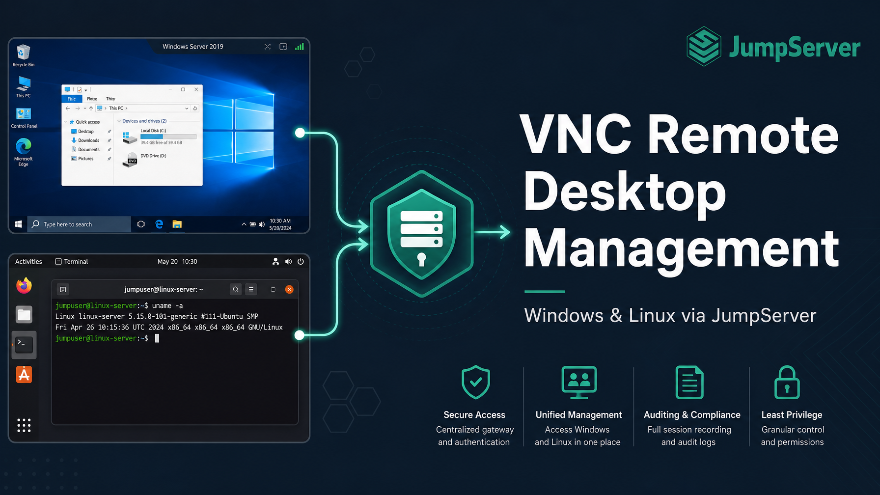Select Local Disk (C:) drive

pos(160,137)
